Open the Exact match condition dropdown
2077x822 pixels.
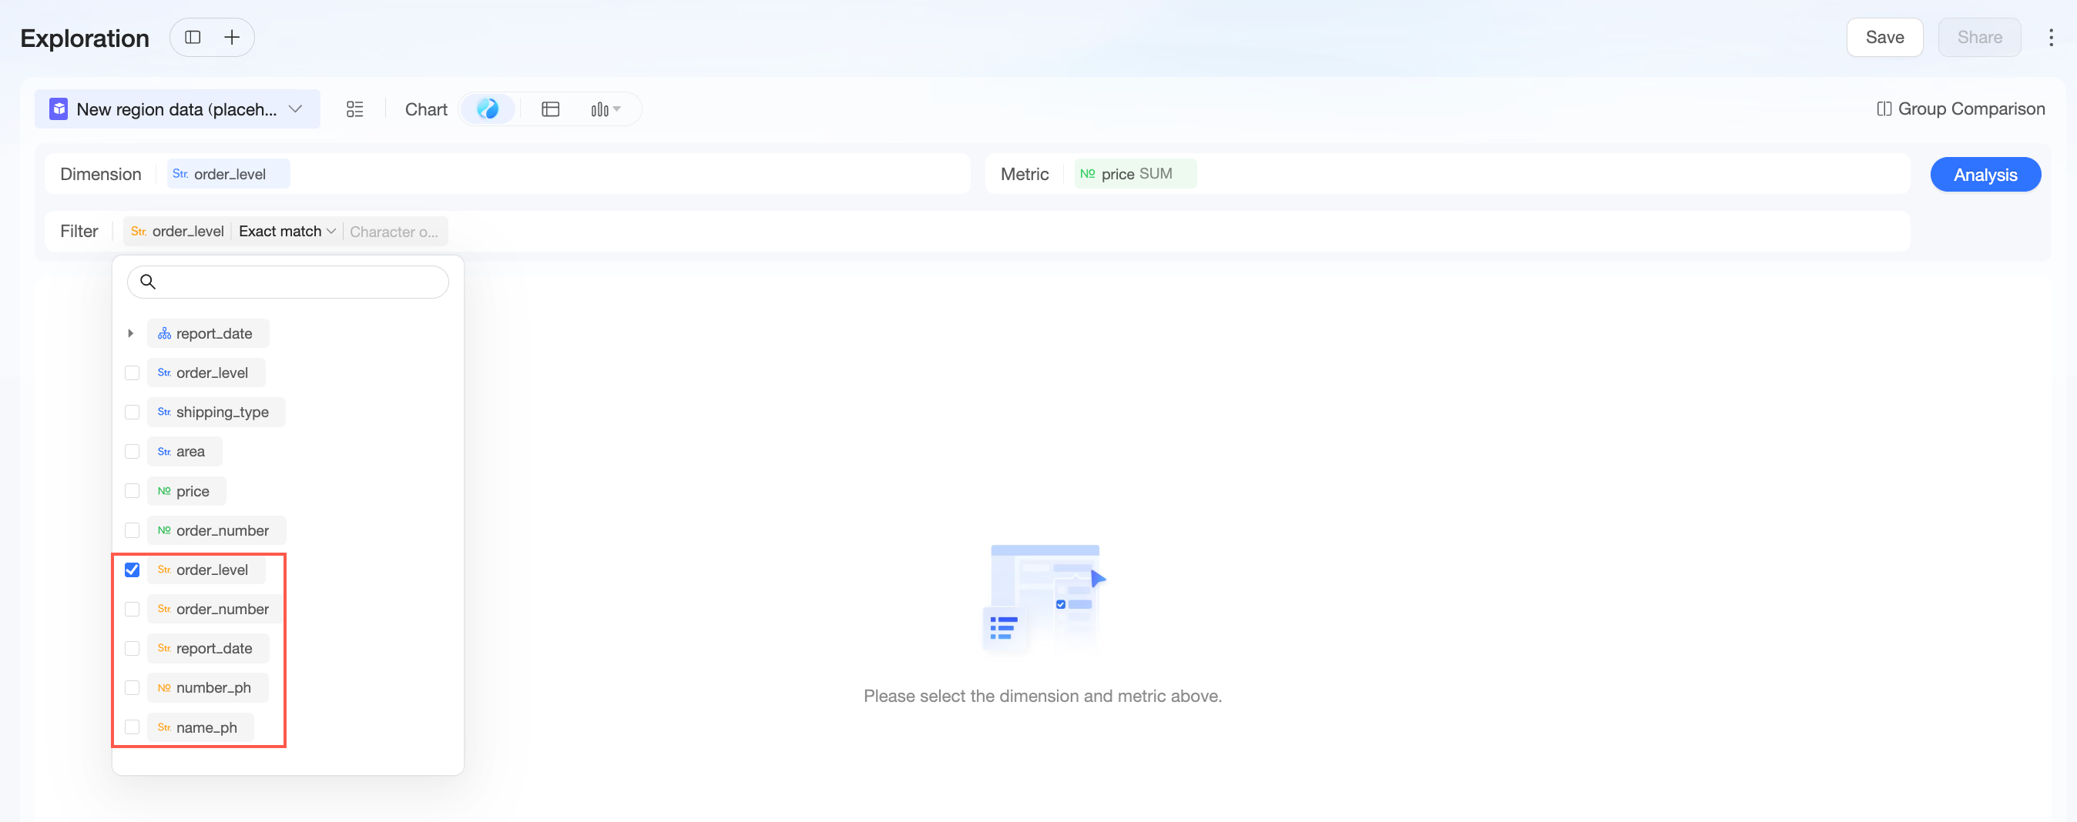(x=287, y=232)
